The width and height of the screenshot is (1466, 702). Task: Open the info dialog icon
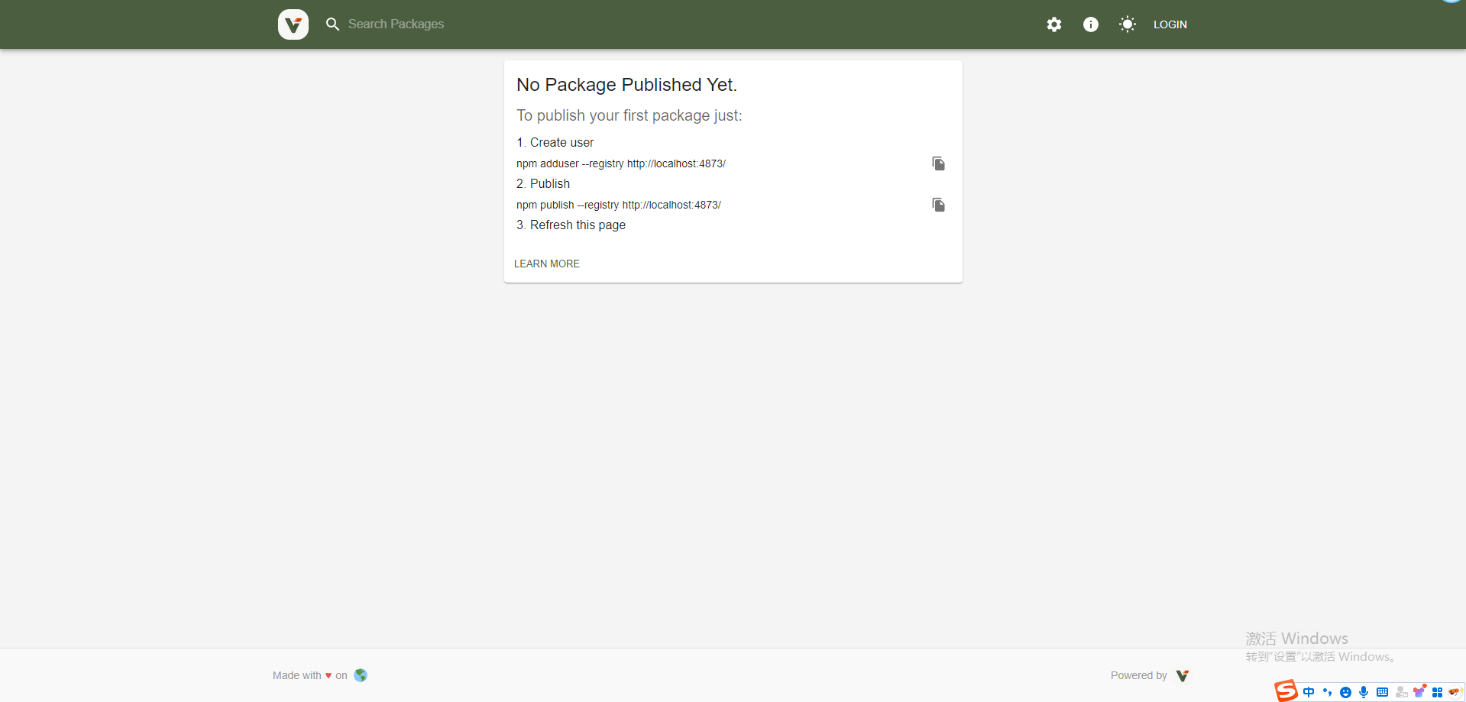1091,24
